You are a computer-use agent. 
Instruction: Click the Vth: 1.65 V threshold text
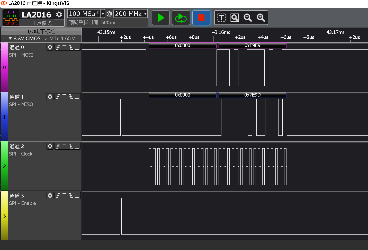[62, 38]
